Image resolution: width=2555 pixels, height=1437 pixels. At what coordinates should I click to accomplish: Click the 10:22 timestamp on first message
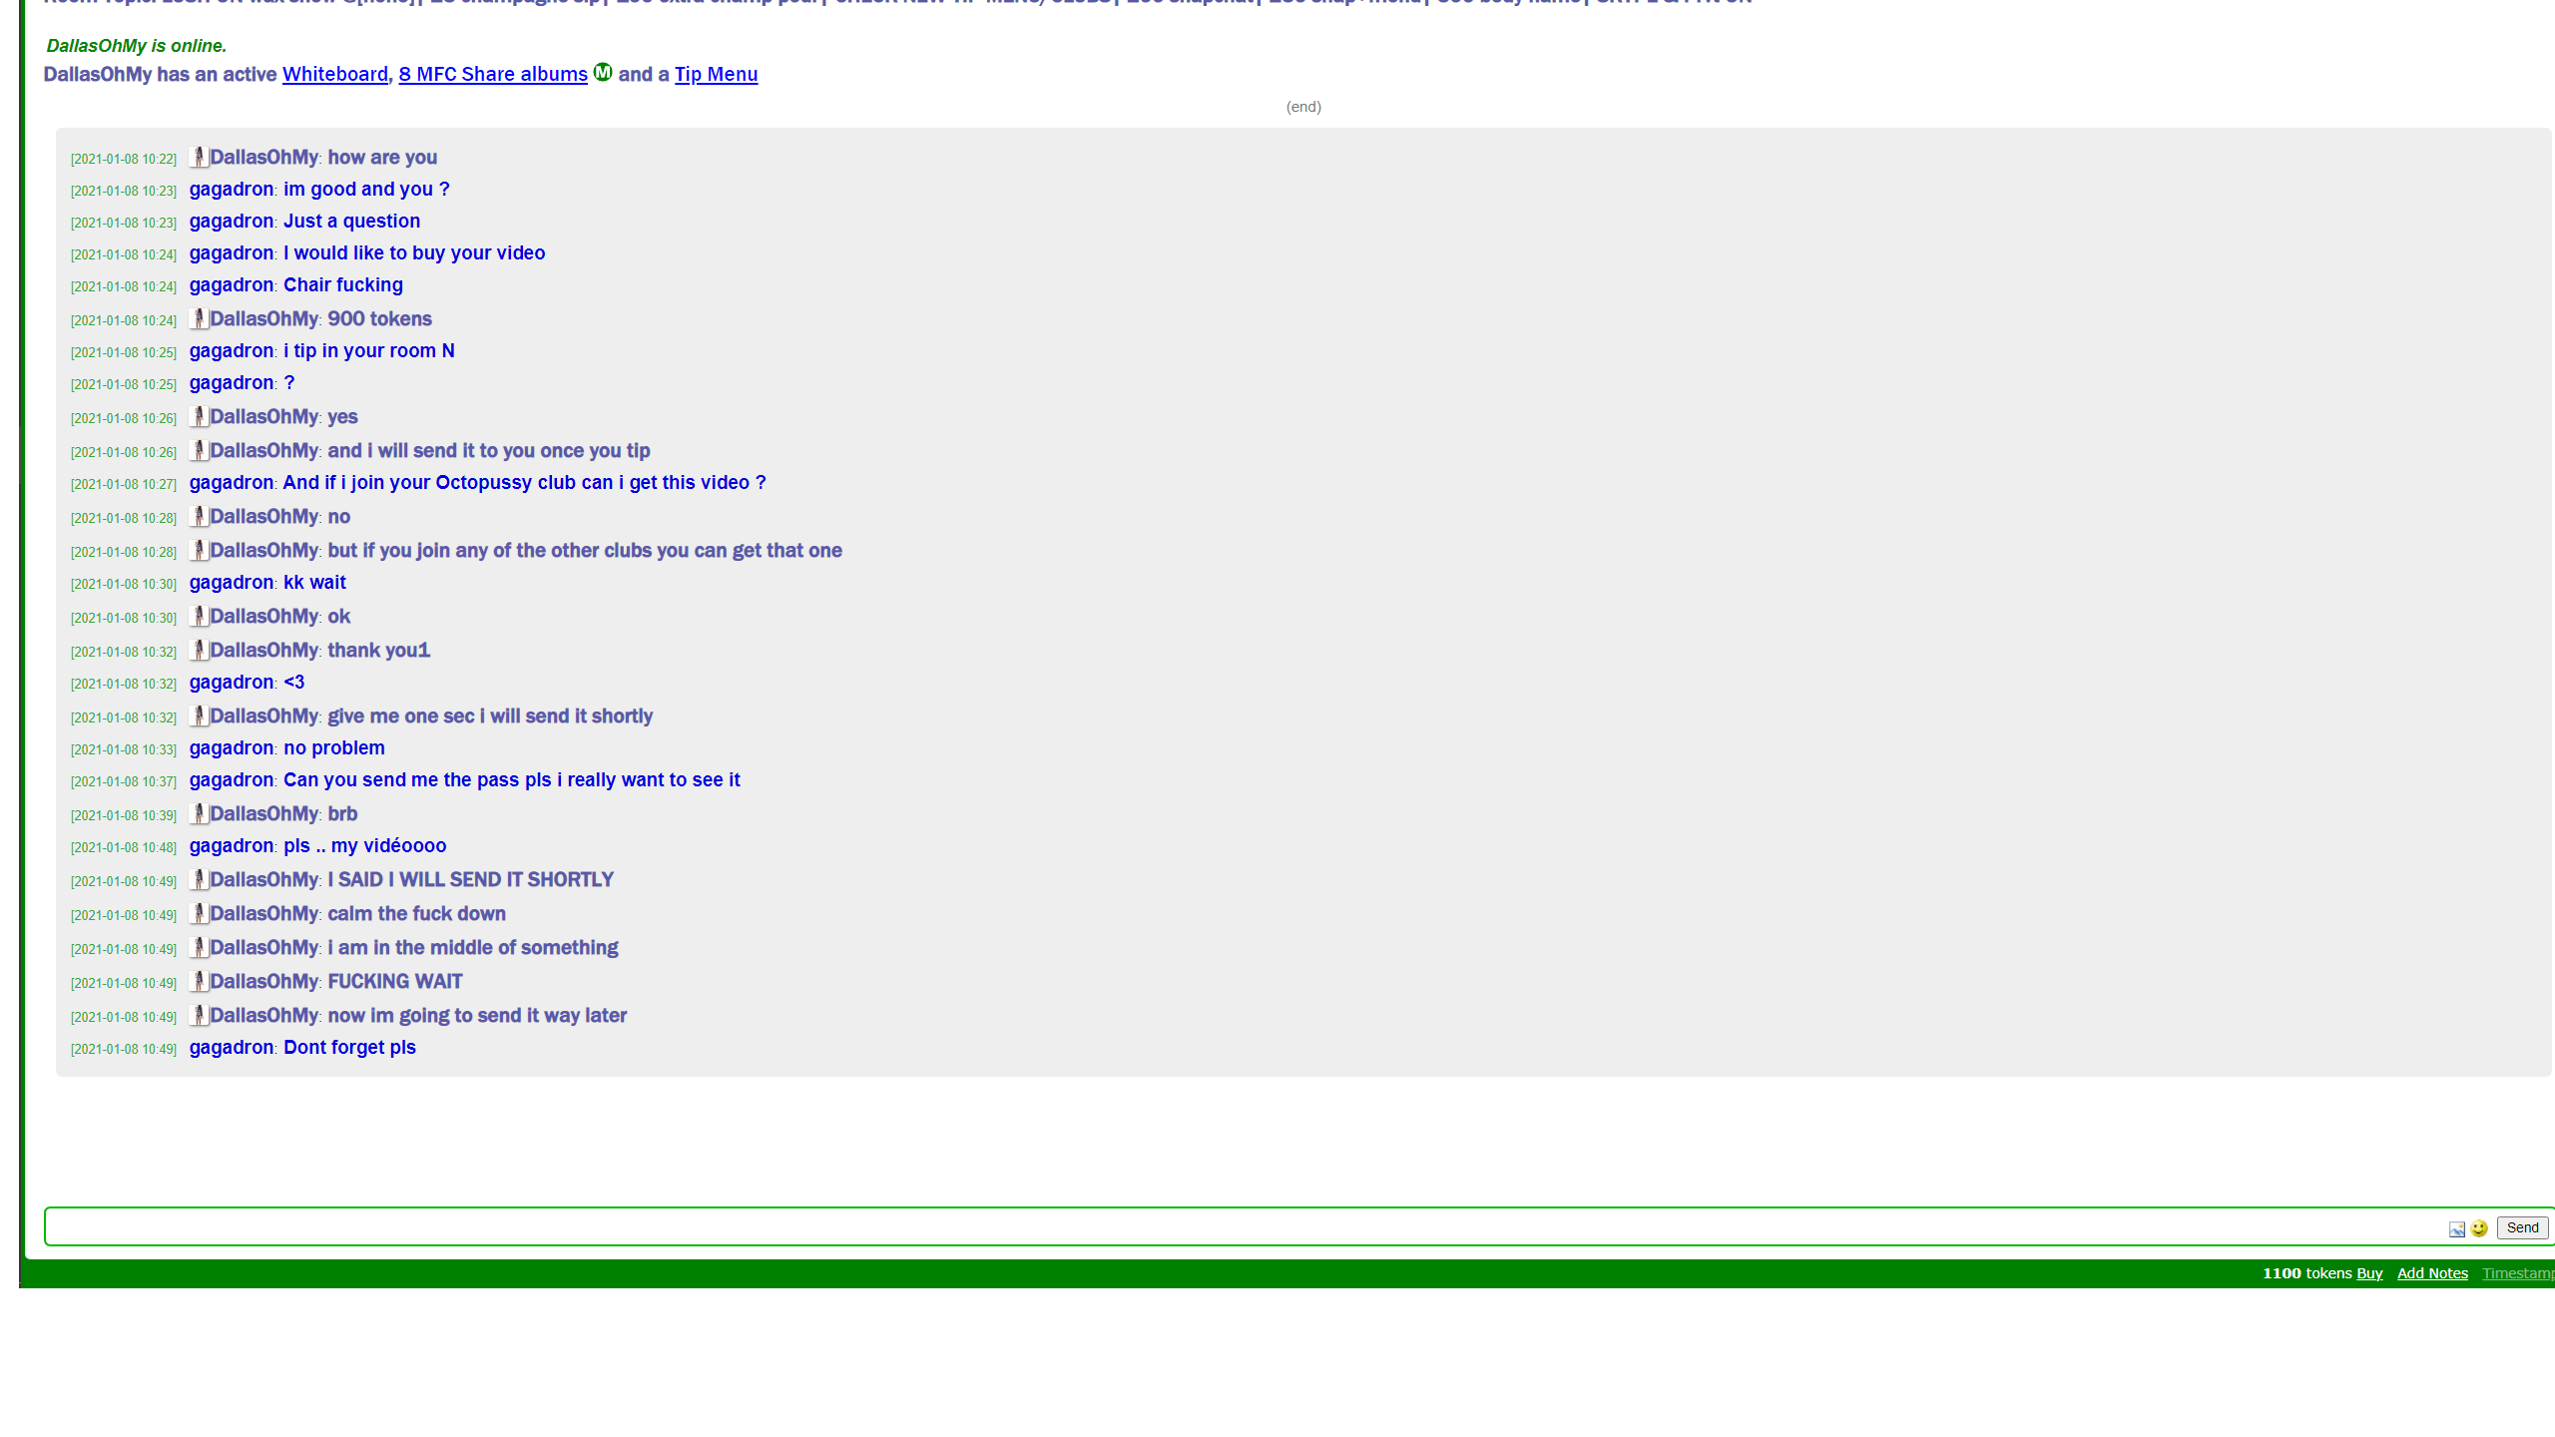click(x=123, y=159)
